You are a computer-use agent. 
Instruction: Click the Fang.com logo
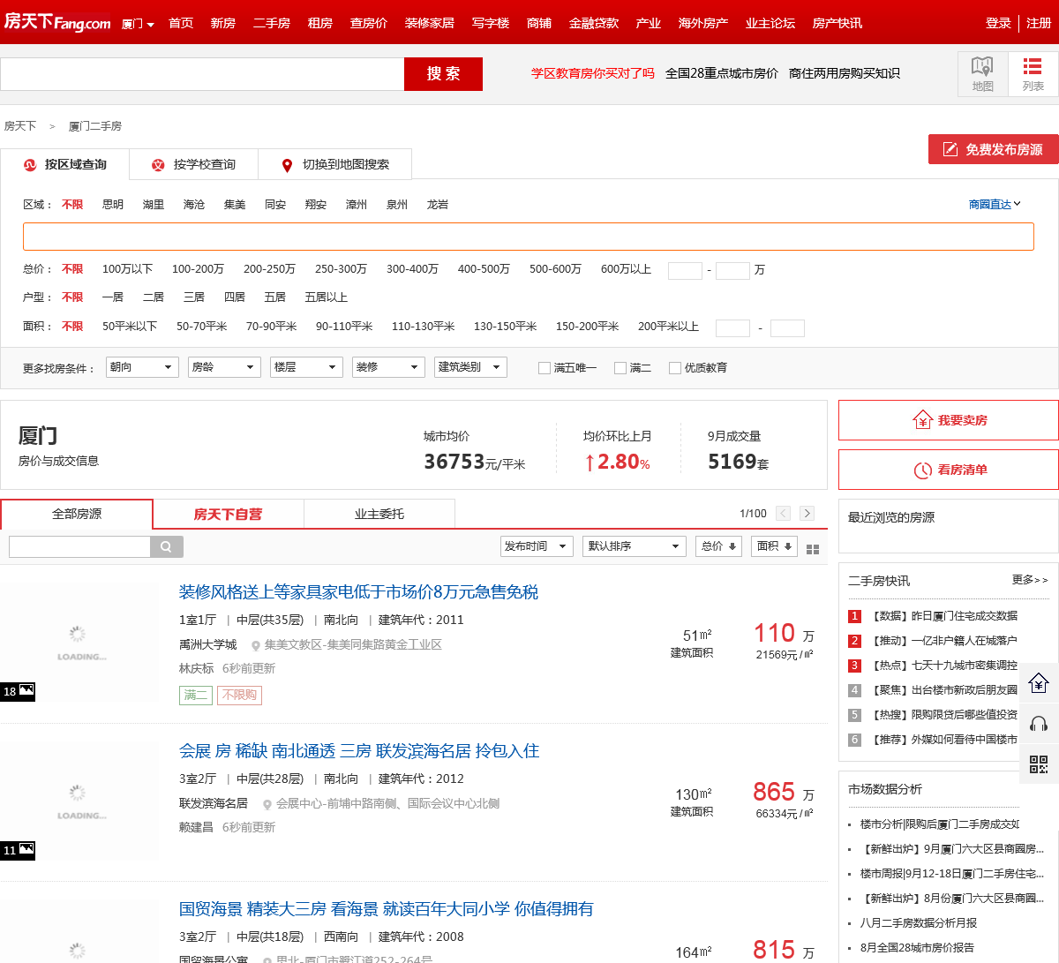click(57, 22)
